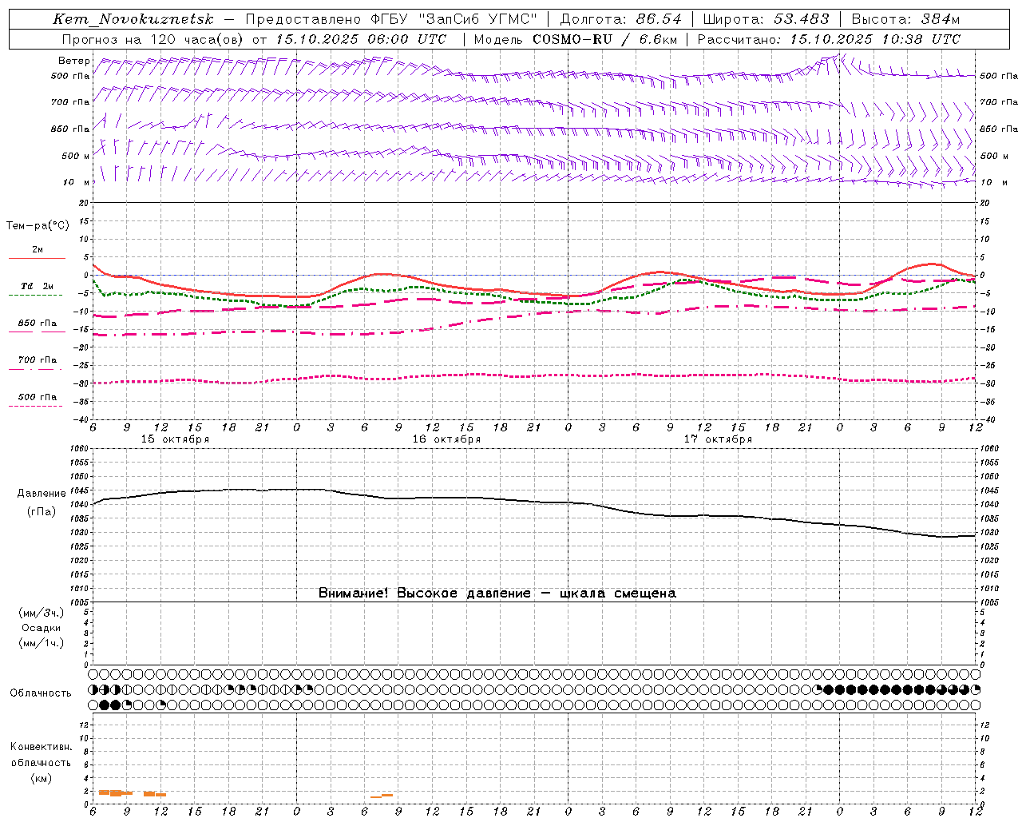Viewport: 1022px width, 818px height.
Task: Click the 15 октября date label
Action: (x=175, y=439)
